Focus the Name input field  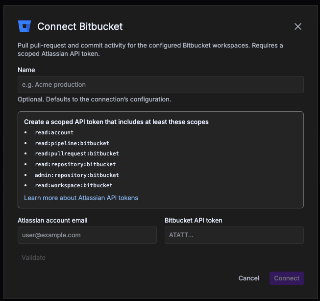point(161,84)
